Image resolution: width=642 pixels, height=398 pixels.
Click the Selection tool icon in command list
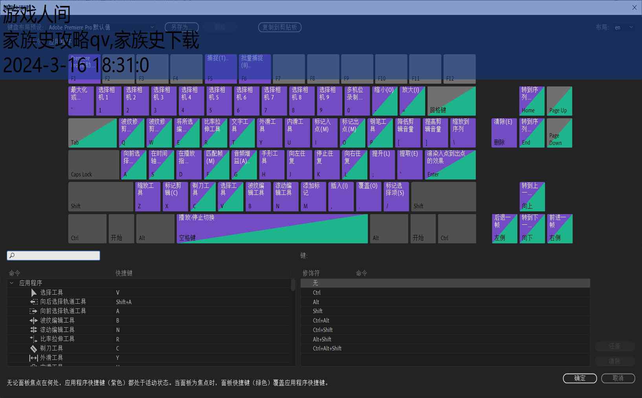[34, 293]
